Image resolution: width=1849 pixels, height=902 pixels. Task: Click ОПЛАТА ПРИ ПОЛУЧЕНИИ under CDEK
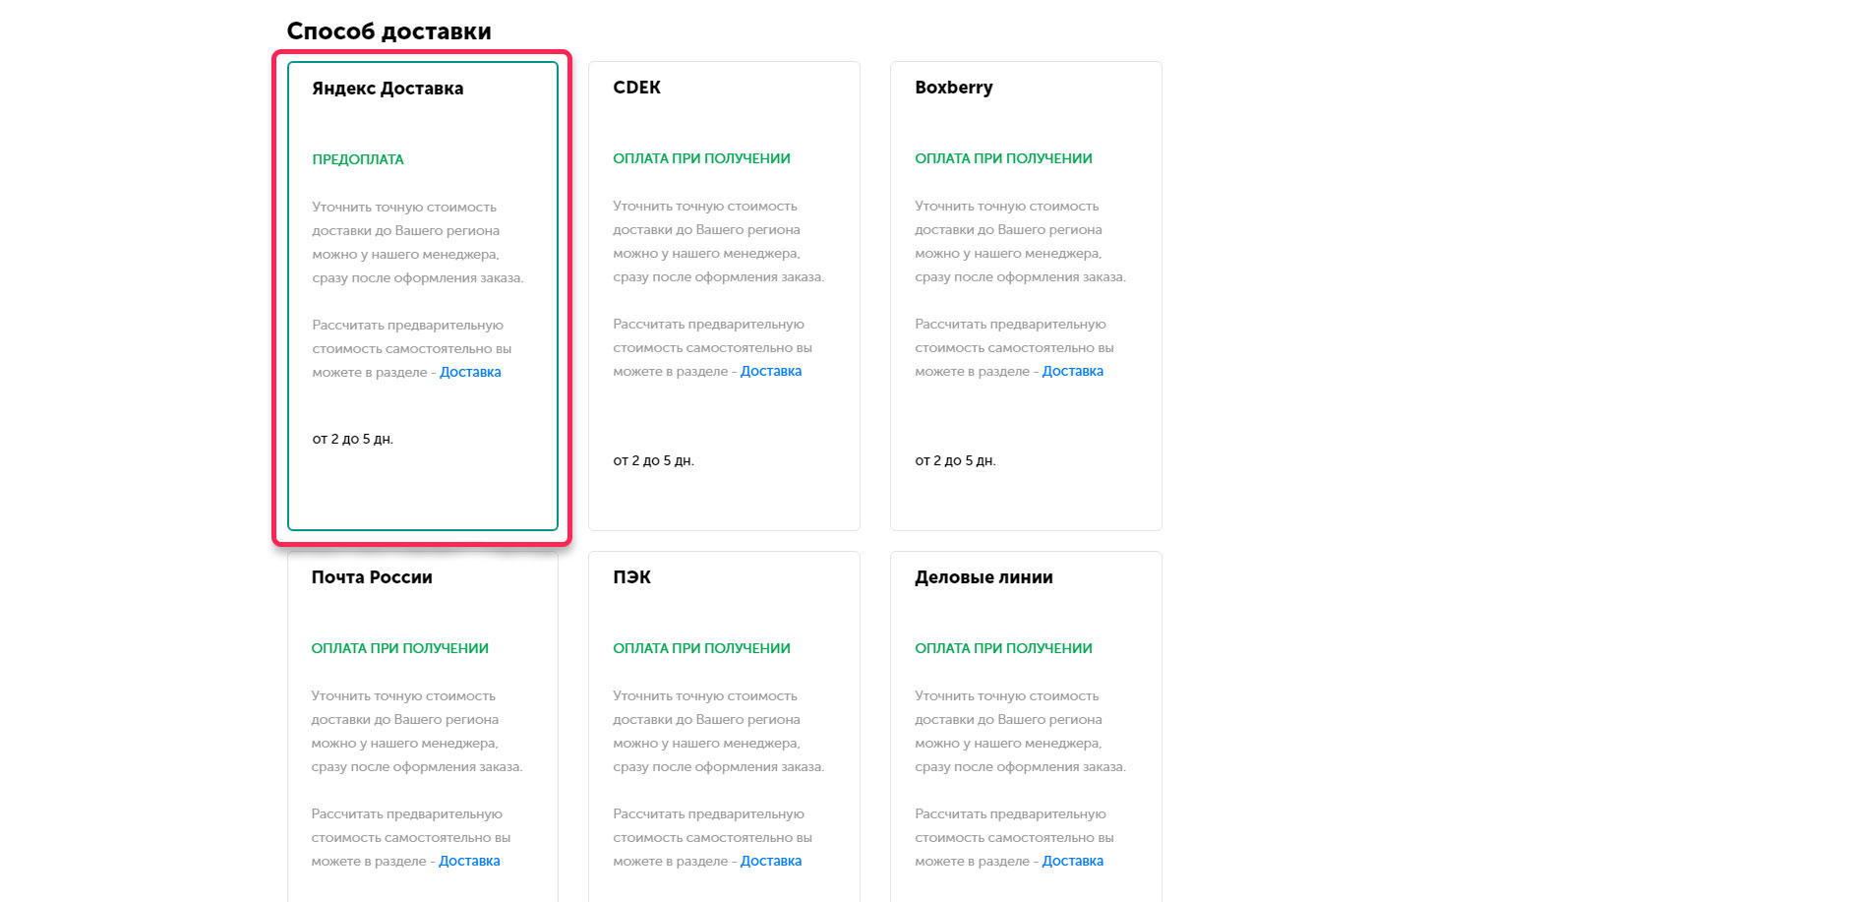[x=701, y=158]
